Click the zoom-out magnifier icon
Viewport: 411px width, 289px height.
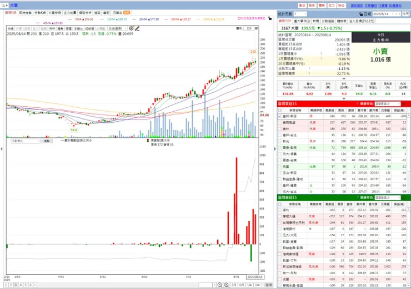point(219,285)
